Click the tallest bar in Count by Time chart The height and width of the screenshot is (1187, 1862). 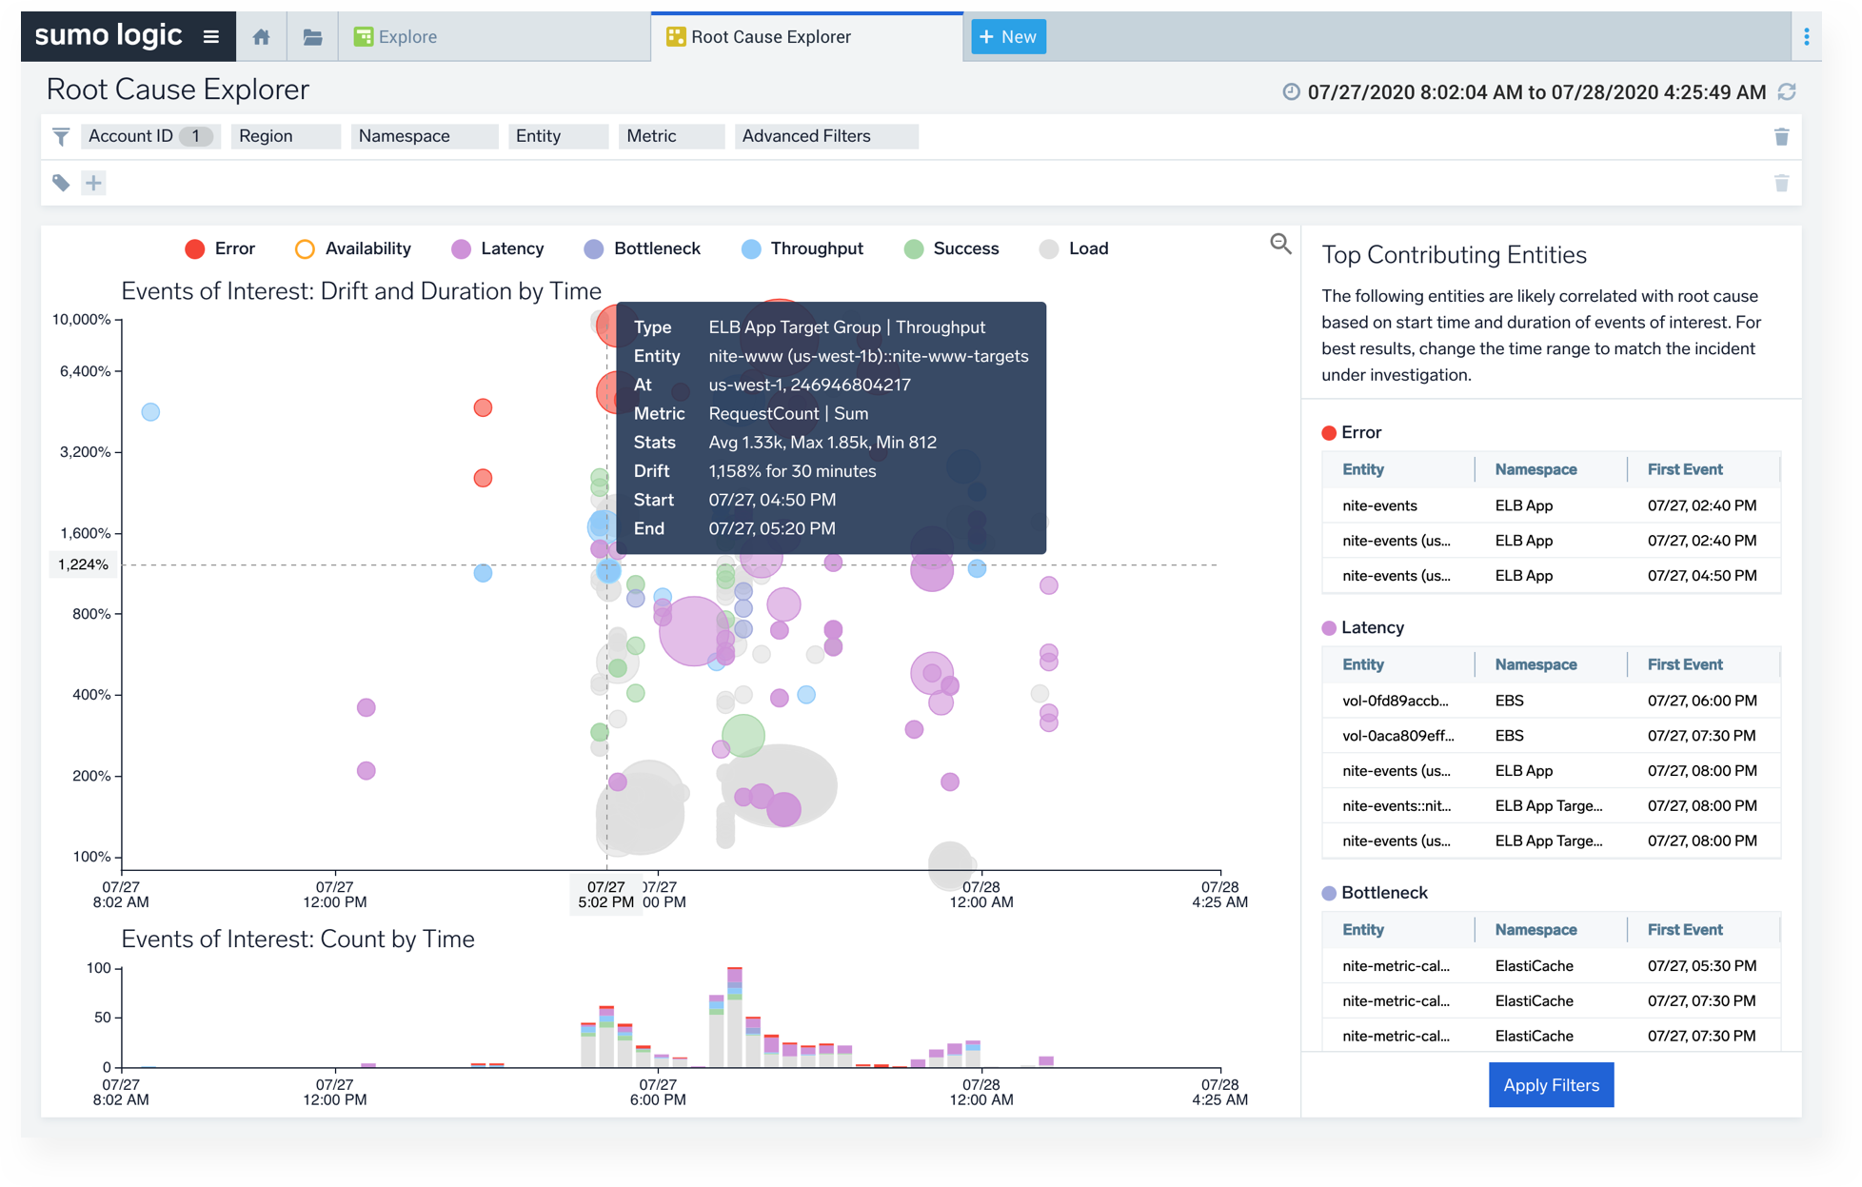click(734, 1017)
